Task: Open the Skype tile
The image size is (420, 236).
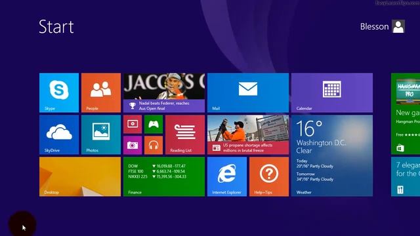Action: 59,92
